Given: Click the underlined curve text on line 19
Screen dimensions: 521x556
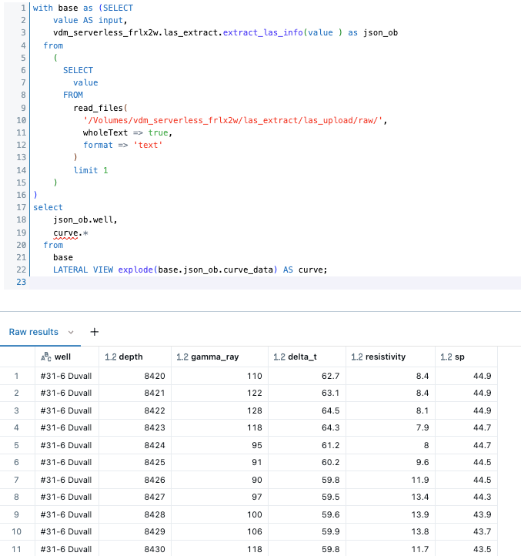Looking at the screenshot, I should coord(65,232).
